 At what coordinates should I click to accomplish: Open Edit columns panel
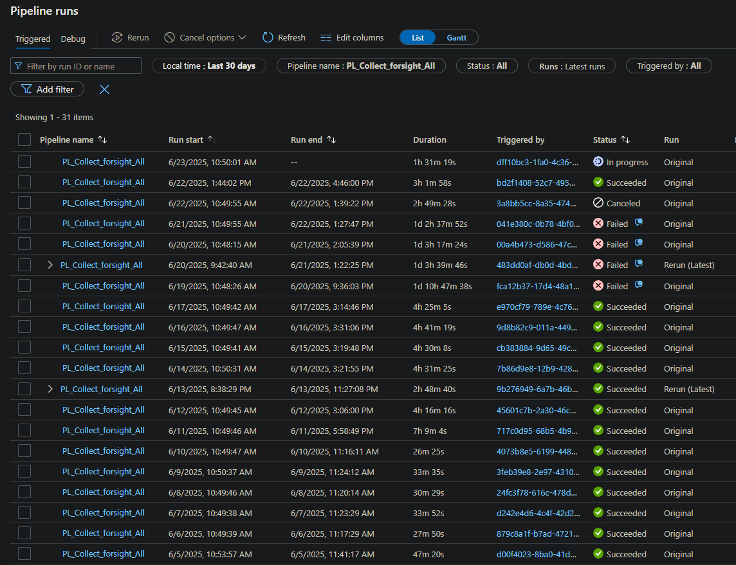[x=352, y=37]
